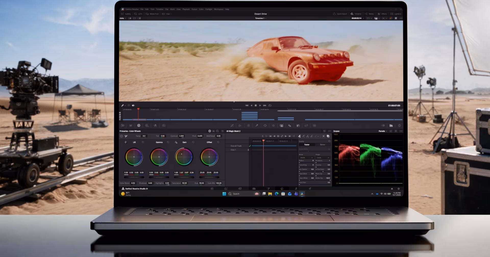The height and width of the screenshot is (257, 490).
Task: Toggle the Nodes panel
Action: pyautogui.click(x=369, y=14)
